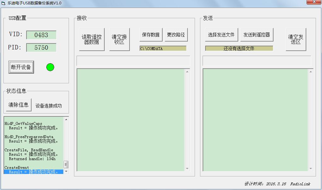Click the status log scrollbar down arrow
322x190 pixels.
click(x=66, y=171)
